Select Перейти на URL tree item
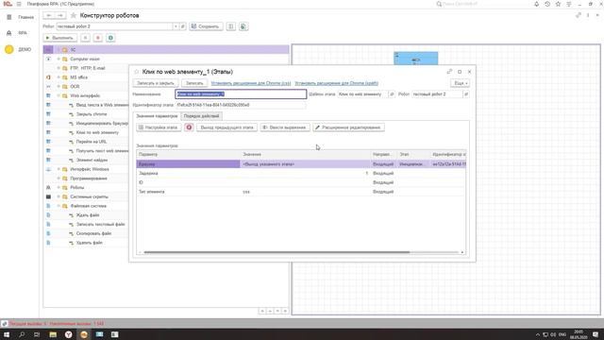Image resolution: width=604 pixels, height=340 pixels. (x=92, y=142)
